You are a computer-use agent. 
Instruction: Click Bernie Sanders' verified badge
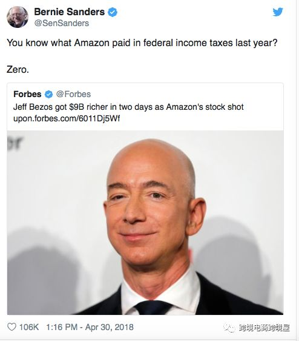coord(113,12)
